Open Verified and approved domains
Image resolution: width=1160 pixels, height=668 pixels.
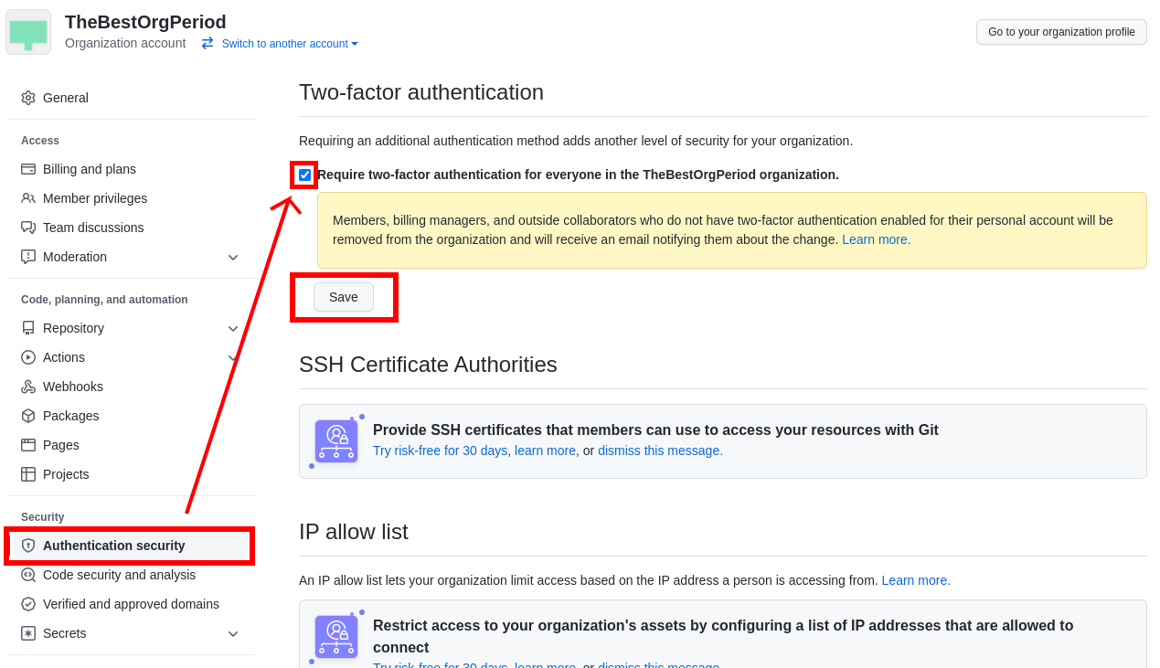click(x=131, y=604)
